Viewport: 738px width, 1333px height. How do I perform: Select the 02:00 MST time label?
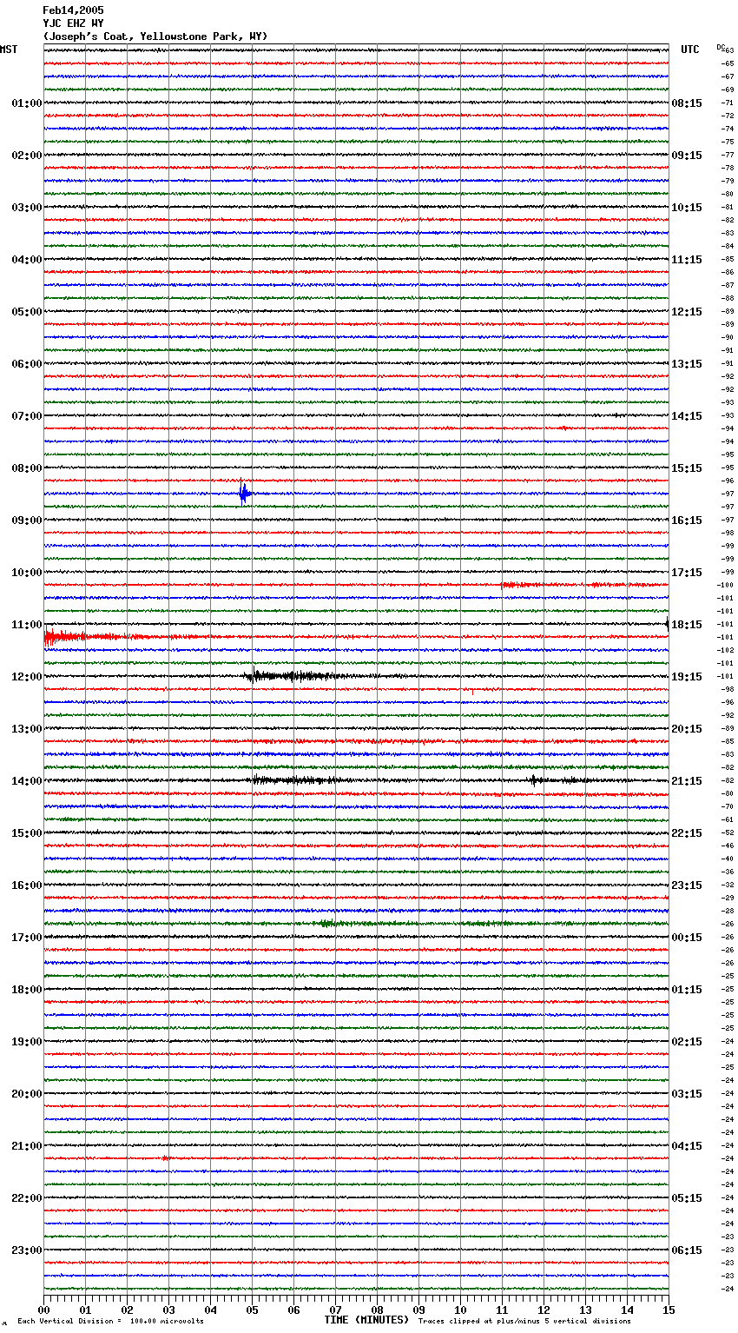tap(27, 156)
